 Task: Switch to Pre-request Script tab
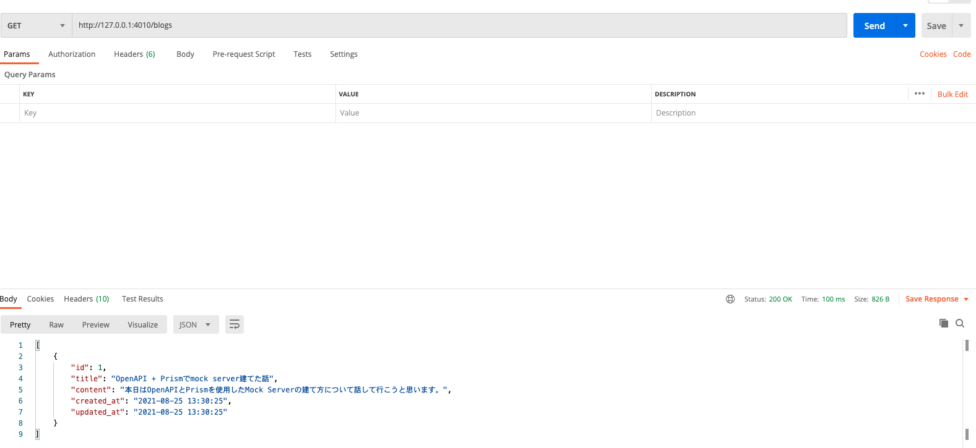point(243,54)
